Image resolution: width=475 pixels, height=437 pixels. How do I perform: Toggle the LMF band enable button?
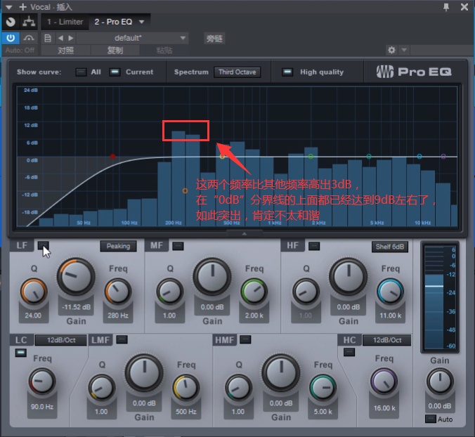122,339
